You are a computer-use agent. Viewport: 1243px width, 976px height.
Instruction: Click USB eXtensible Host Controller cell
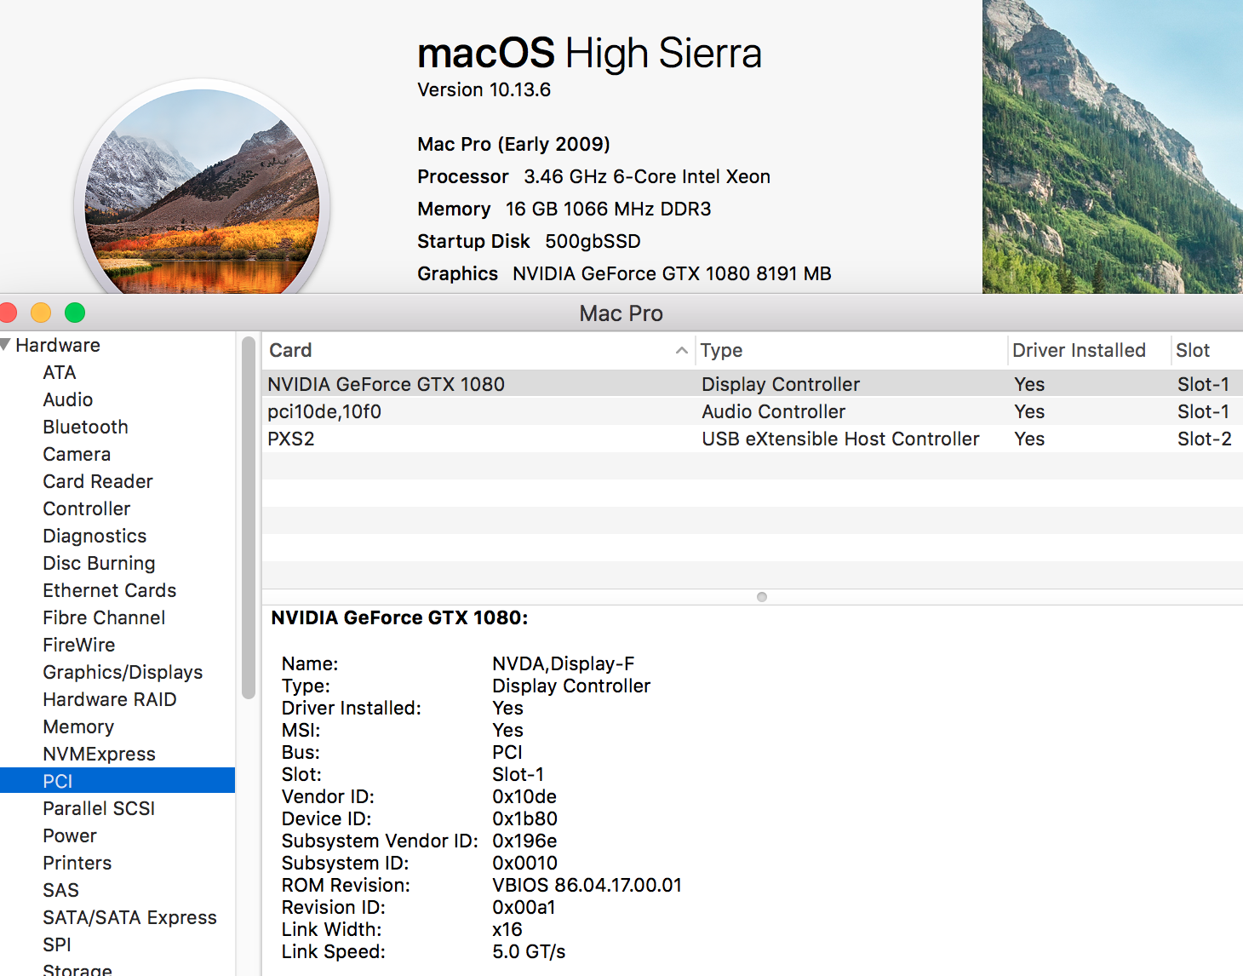click(840, 439)
